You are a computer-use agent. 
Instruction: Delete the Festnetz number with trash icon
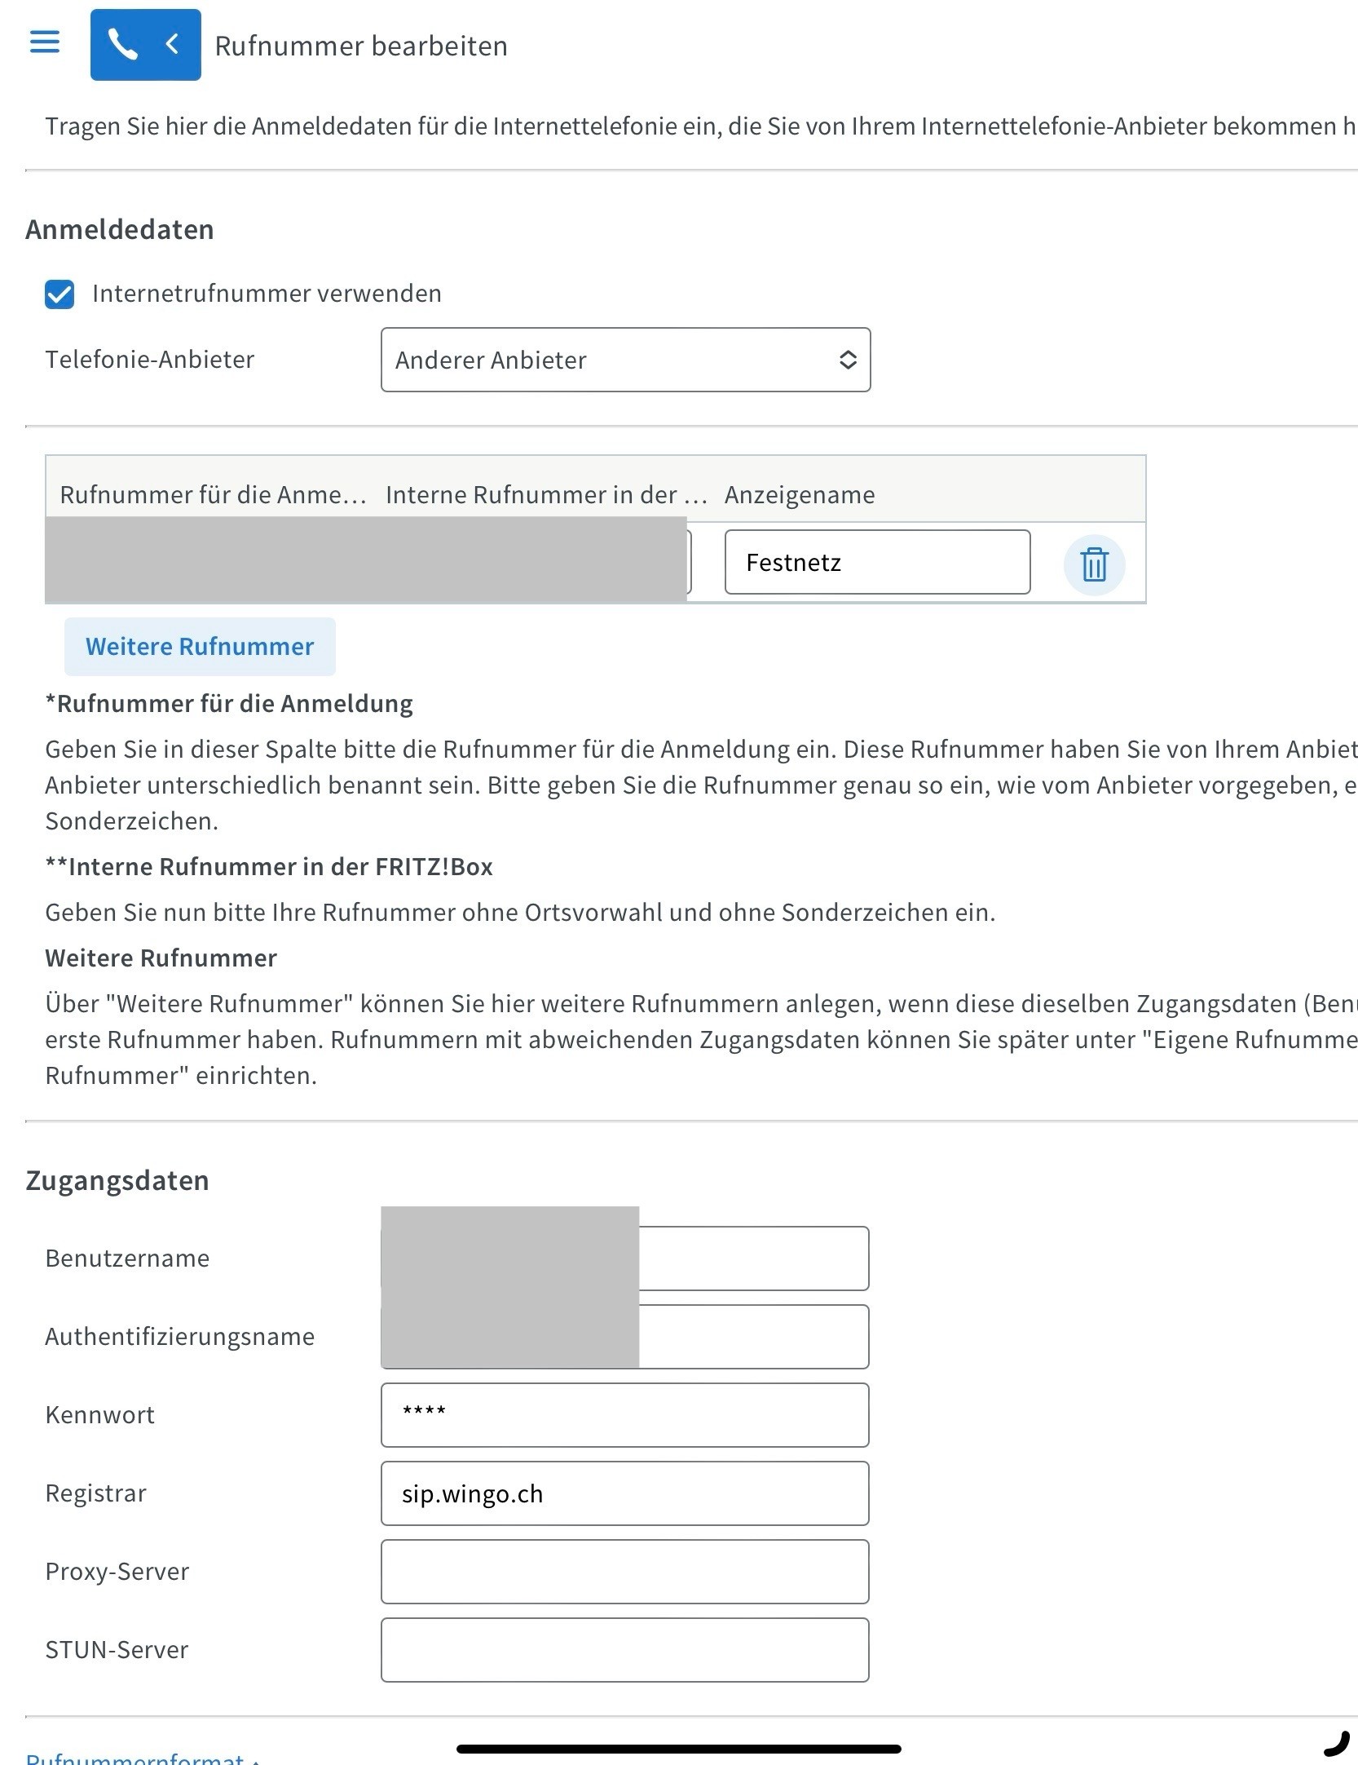[x=1093, y=564]
